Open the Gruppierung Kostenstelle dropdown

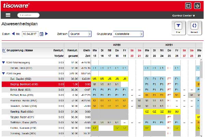coord(128,34)
